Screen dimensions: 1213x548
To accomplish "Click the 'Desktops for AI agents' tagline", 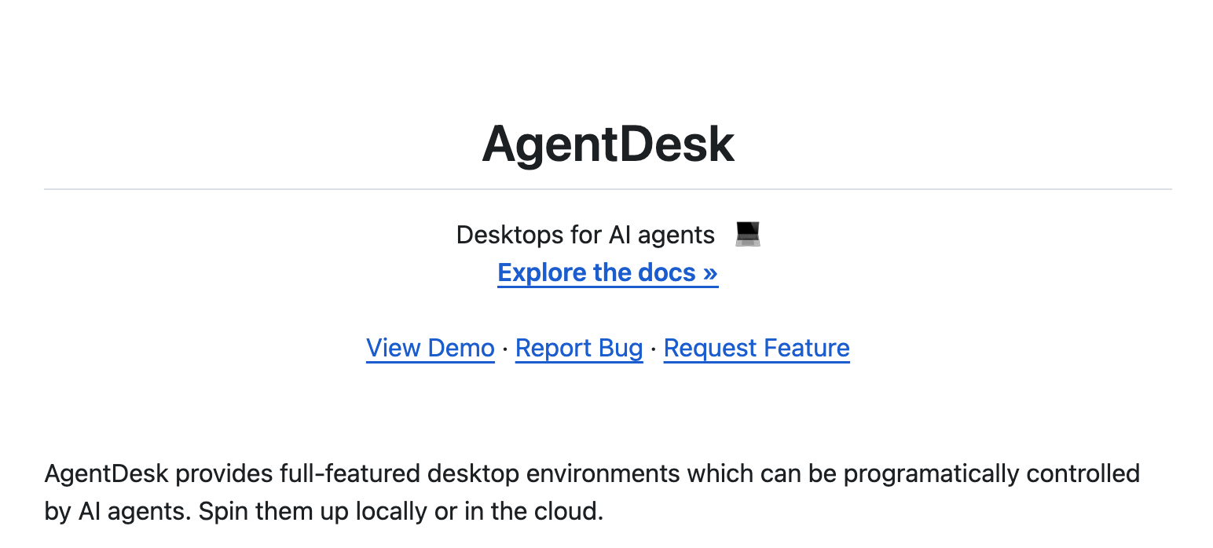I will (x=585, y=235).
